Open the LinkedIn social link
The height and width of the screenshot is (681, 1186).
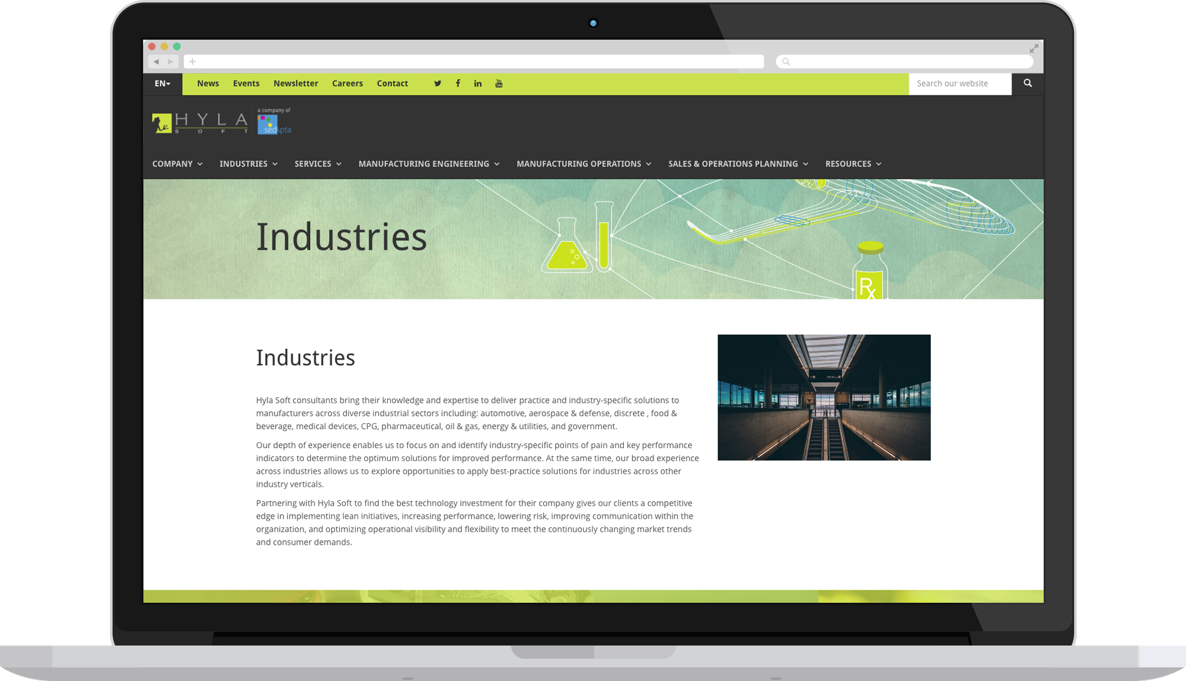coord(478,84)
